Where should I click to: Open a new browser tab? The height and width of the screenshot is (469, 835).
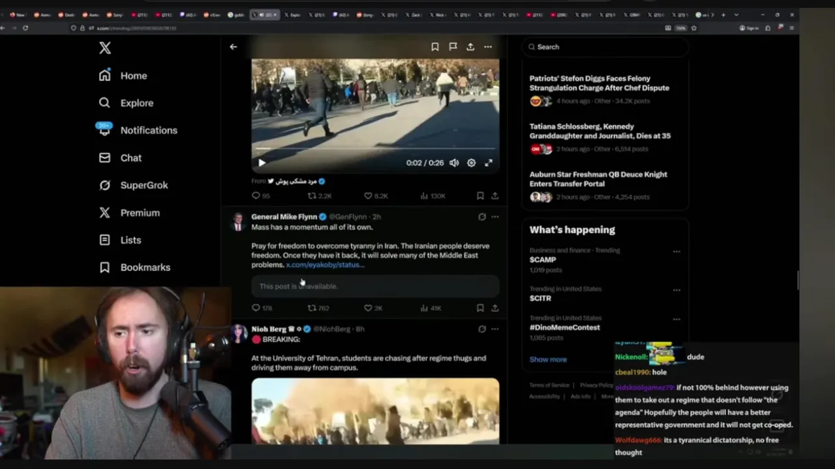tap(723, 14)
